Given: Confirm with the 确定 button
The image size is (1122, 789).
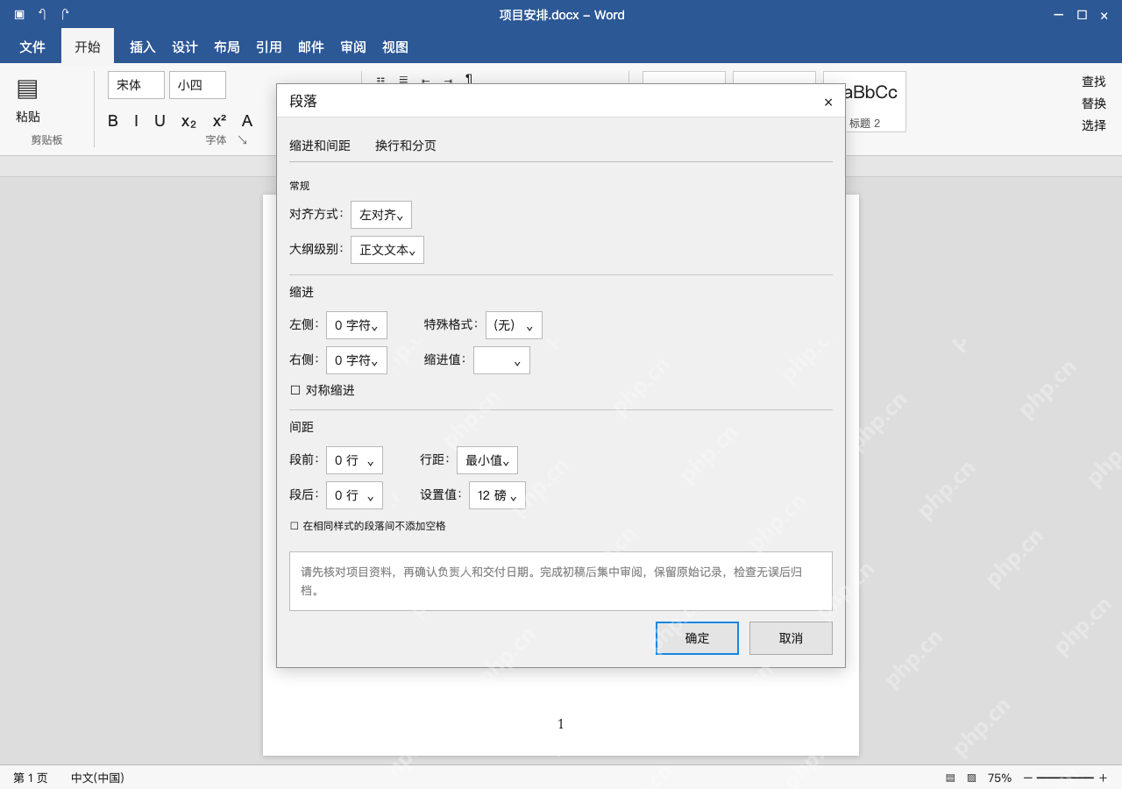Looking at the screenshot, I should [697, 638].
